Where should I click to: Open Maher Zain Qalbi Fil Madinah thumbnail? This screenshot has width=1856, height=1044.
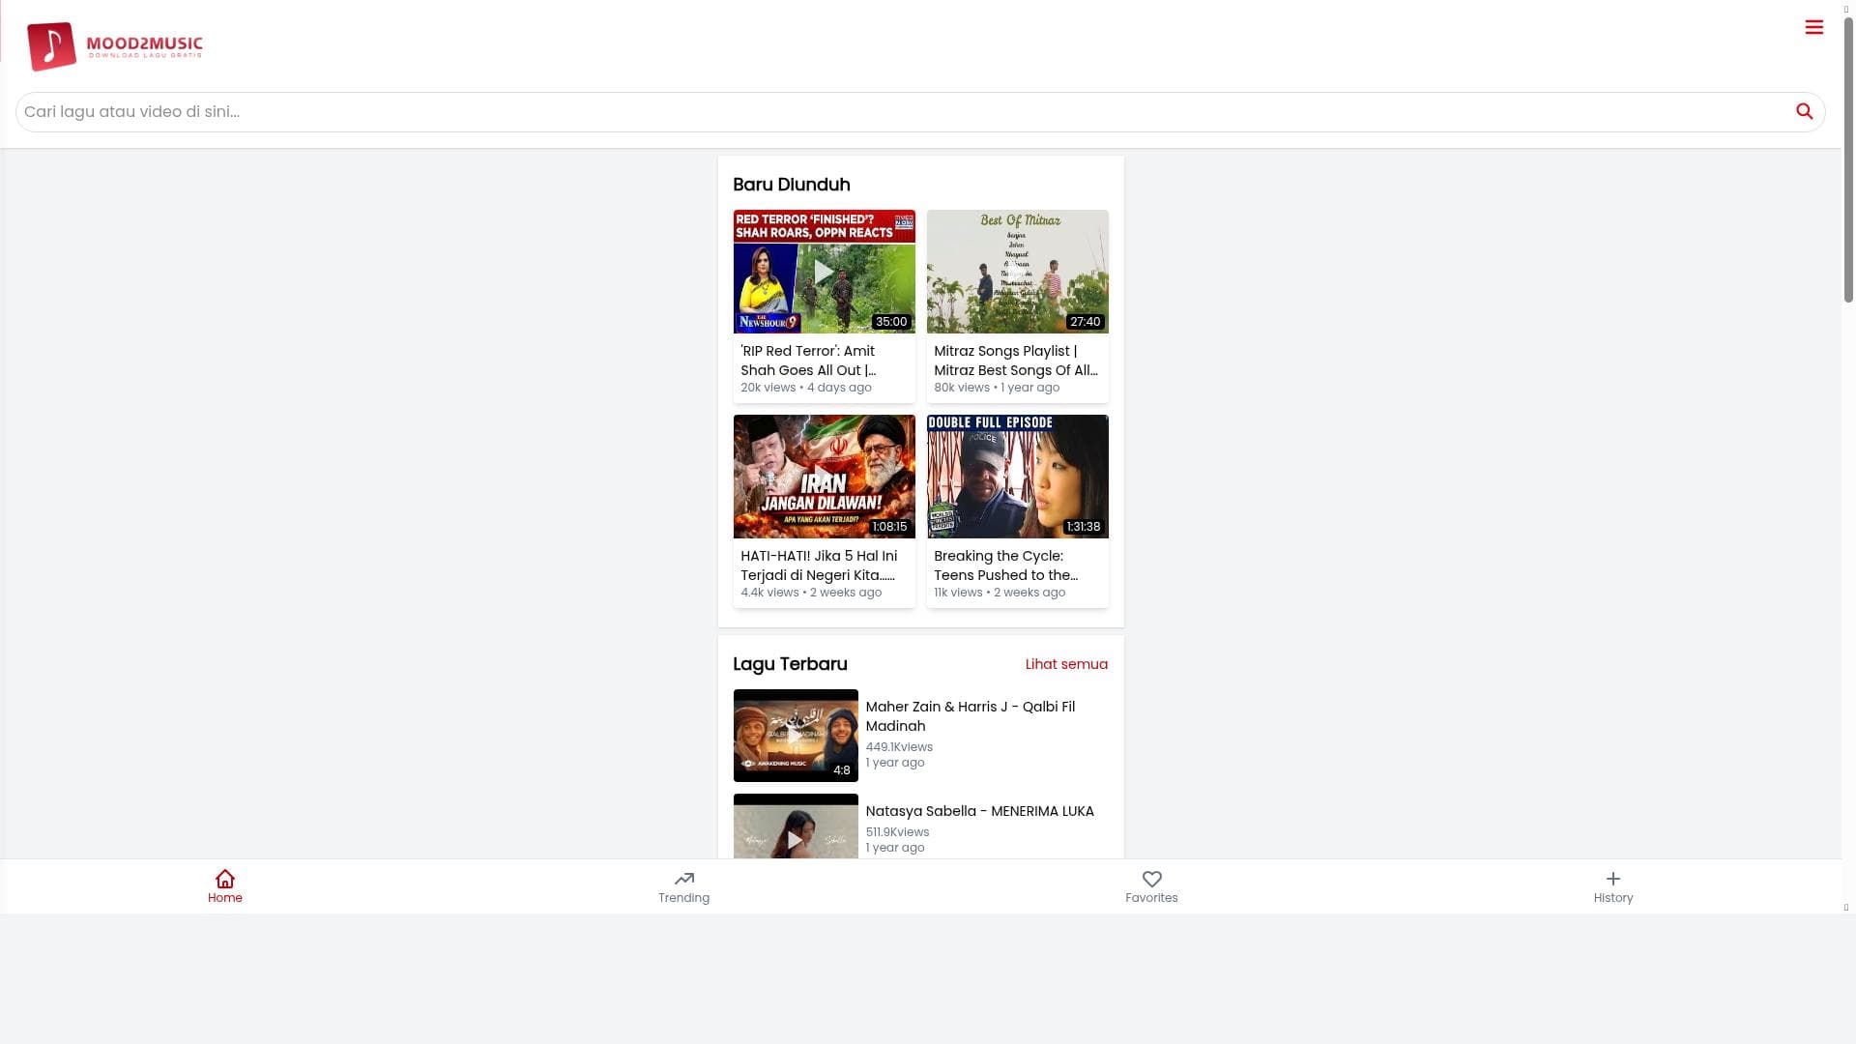(795, 735)
